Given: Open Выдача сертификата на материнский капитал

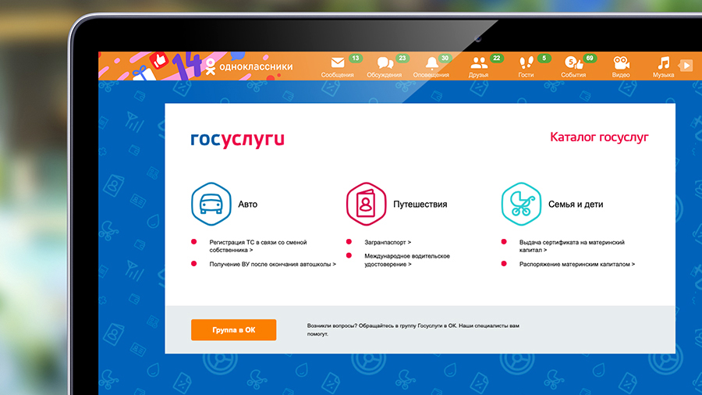Looking at the screenshot, I should [x=572, y=246].
